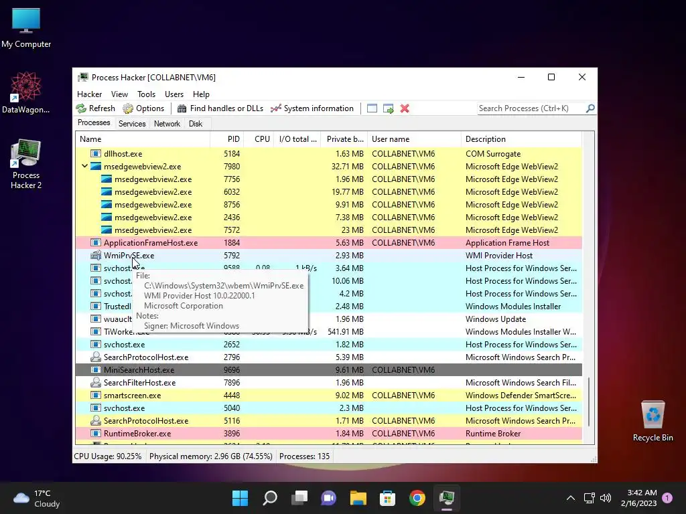
Task: Click the RuntimeBroker.exe process icon
Action: (x=96, y=433)
